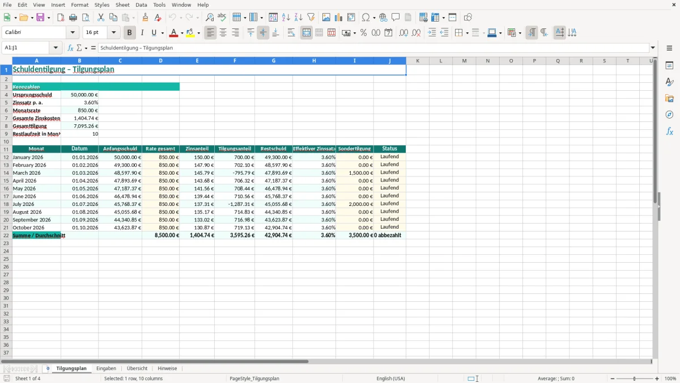Open sidebar Navigator panel
The height and width of the screenshot is (383, 680).
[x=669, y=115]
